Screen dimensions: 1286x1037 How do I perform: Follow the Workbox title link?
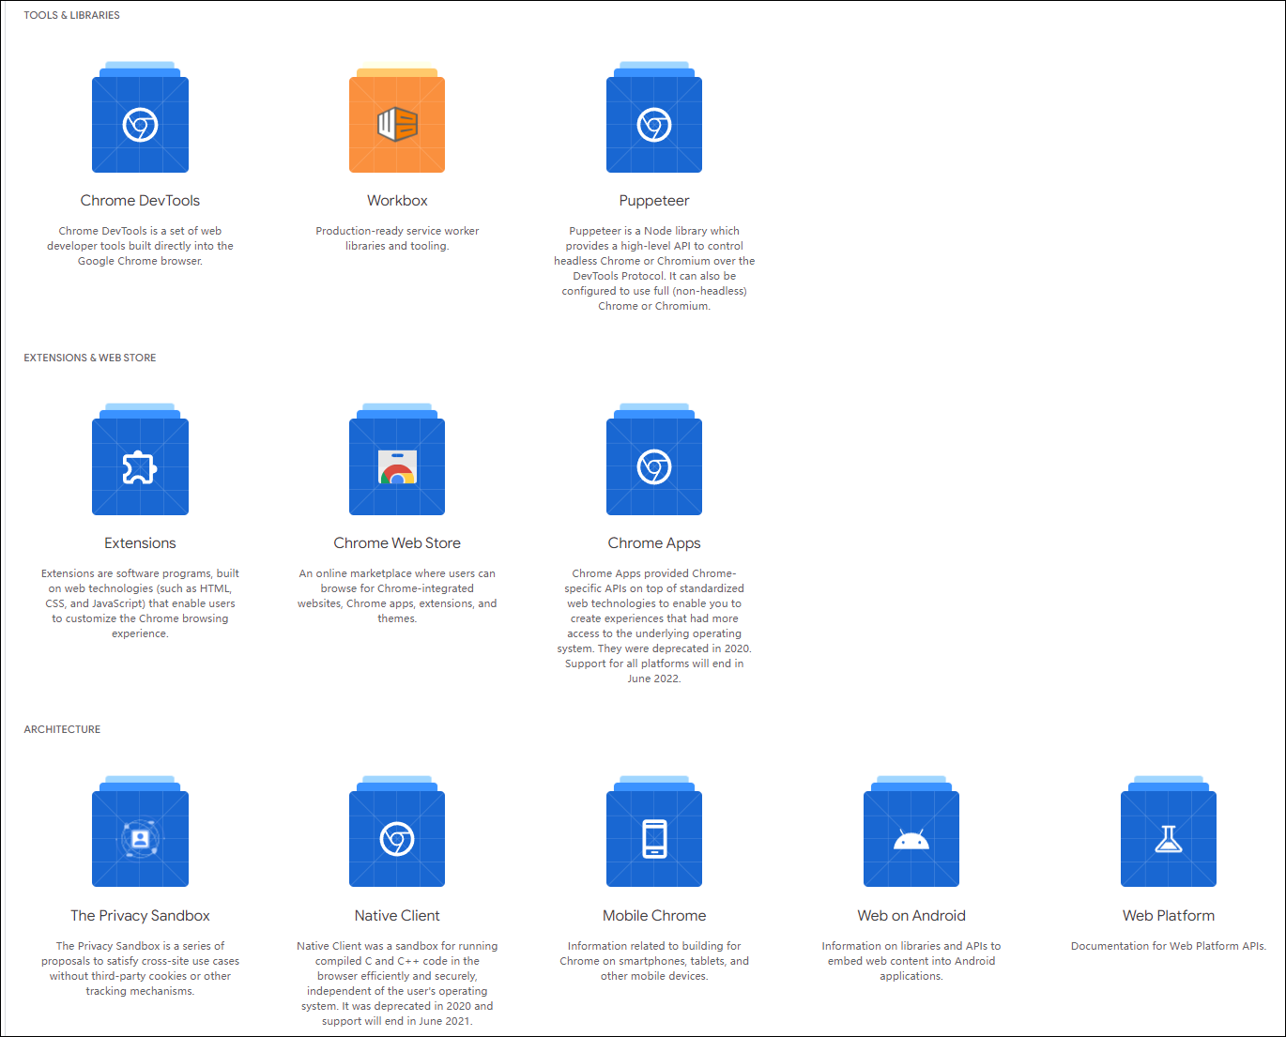pyautogui.click(x=397, y=201)
